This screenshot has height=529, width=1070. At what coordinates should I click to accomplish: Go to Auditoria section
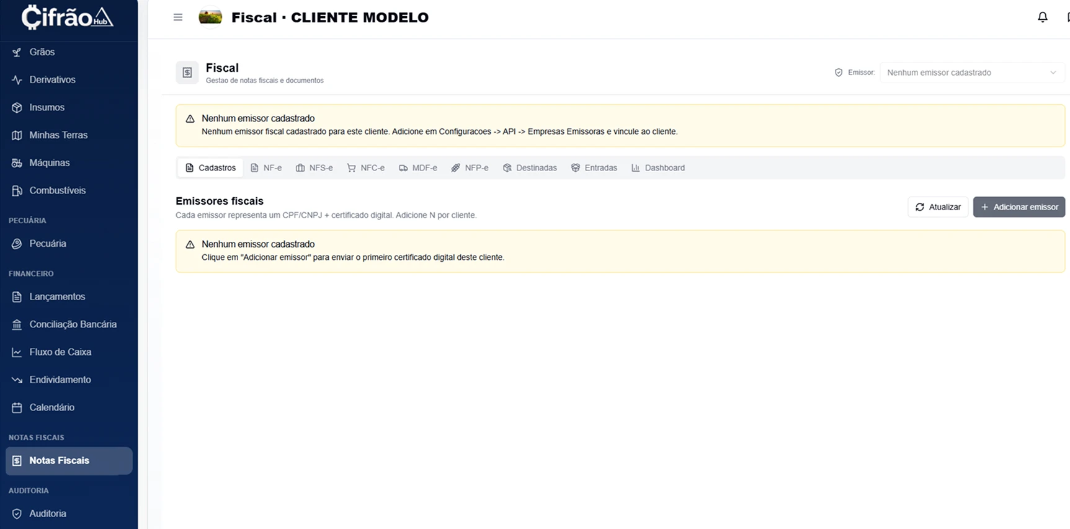coord(69,513)
